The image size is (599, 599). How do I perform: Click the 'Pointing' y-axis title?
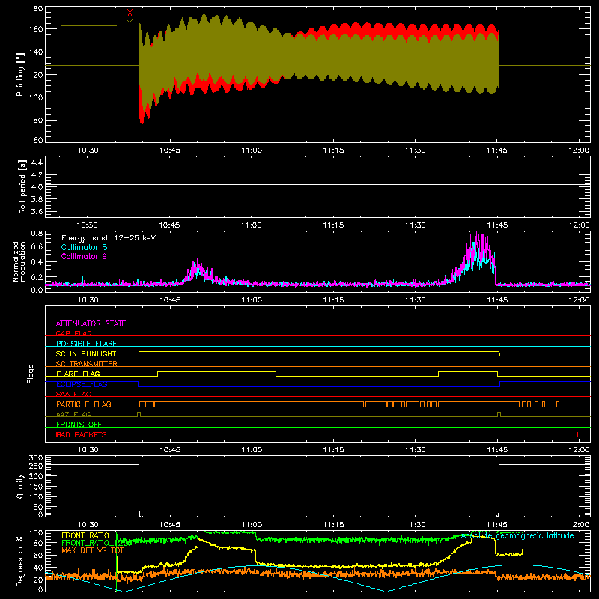click(20, 74)
